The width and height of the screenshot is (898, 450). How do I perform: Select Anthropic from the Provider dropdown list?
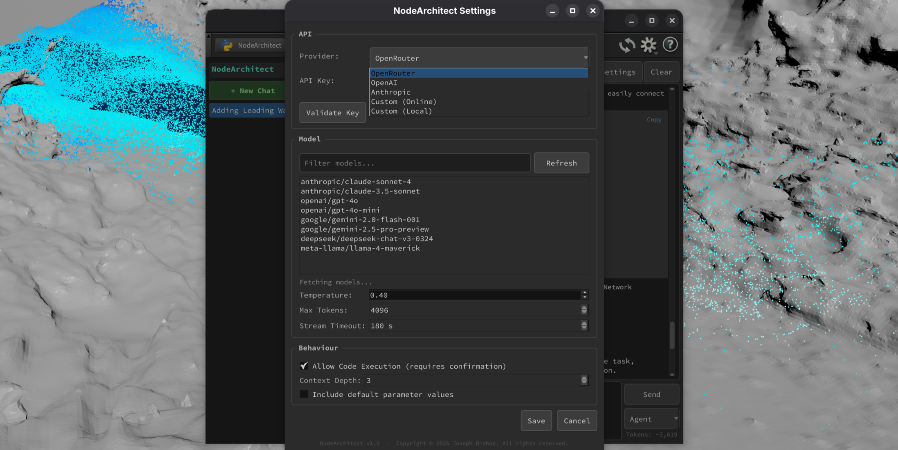390,92
